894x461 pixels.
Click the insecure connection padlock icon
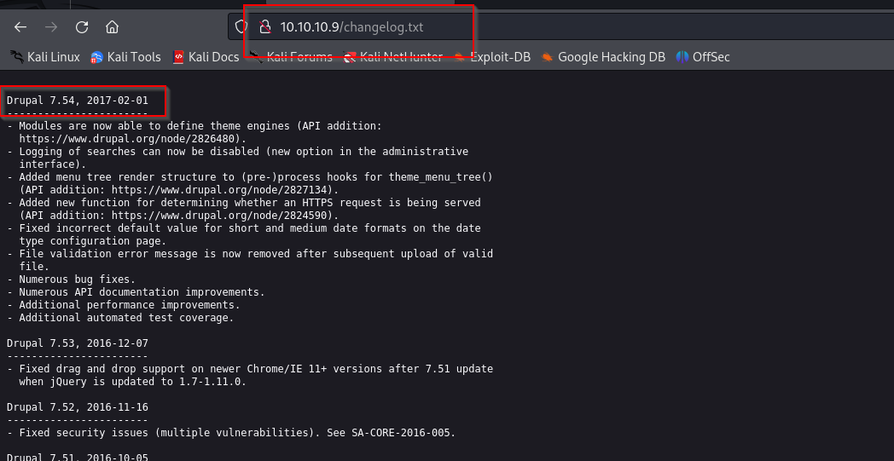(264, 26)
